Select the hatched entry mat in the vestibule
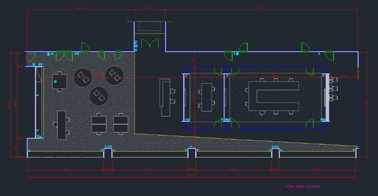Viewport: 378px width, 196px height. pyautogui.click(x=150, y=26)
